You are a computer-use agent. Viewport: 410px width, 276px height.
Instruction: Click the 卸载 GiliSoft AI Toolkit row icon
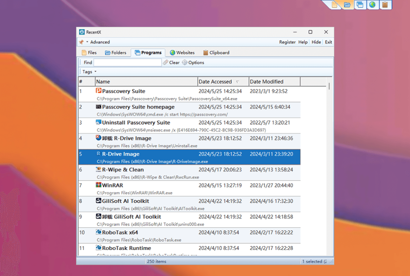click(x=98, y=216)
